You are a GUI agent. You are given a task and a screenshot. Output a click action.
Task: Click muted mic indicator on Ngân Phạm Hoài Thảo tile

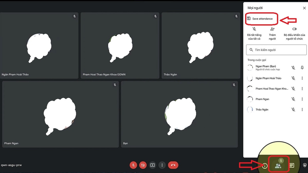[x=74, y=16]
